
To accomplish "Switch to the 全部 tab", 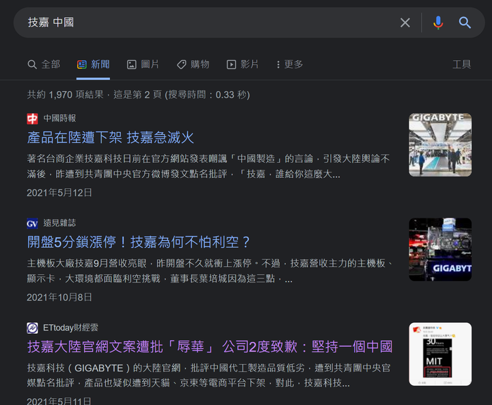I will [x=44, y=64].
